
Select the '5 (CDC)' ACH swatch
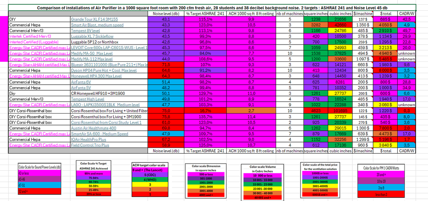(151, 175)
